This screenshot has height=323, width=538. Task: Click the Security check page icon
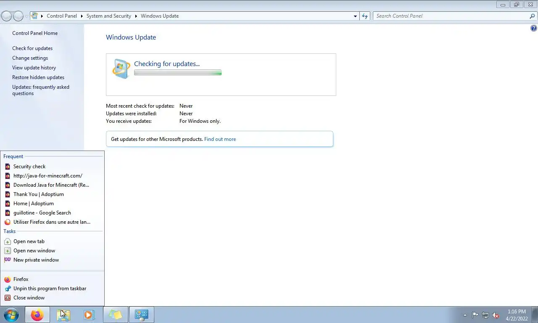point(8,167)
